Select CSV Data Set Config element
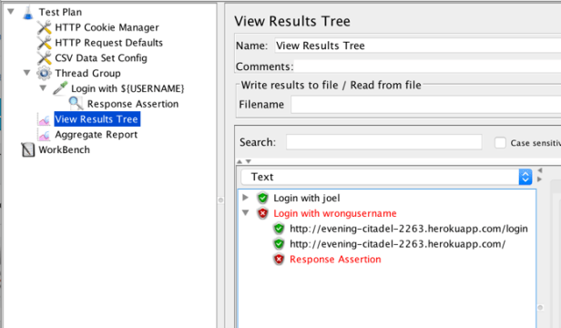This screenshot has height=328, width=561. [x=101, y=58]
